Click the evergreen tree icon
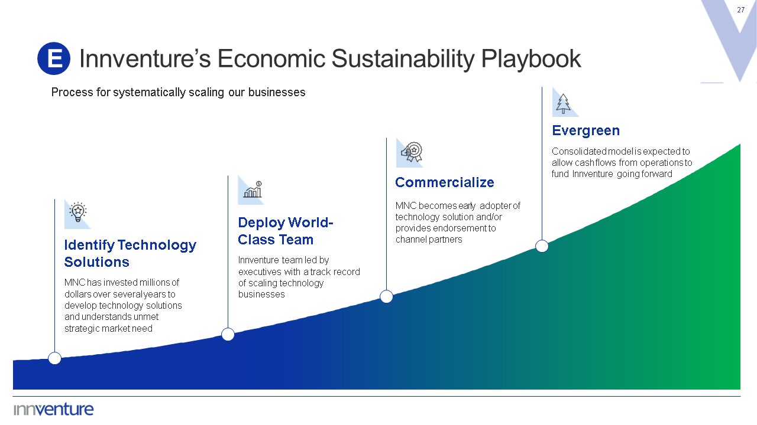 pos(565,103)
